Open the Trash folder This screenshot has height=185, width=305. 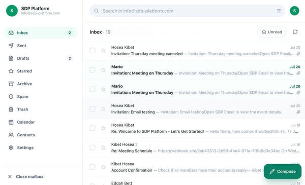tap(41, 109)
